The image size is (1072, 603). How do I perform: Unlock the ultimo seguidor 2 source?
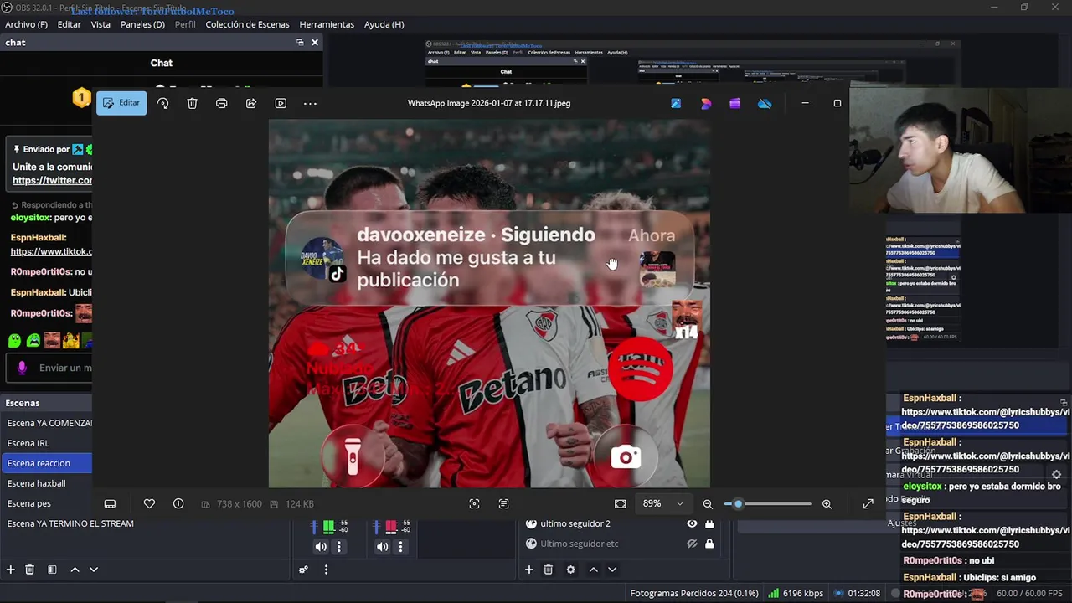pos(709,523)
